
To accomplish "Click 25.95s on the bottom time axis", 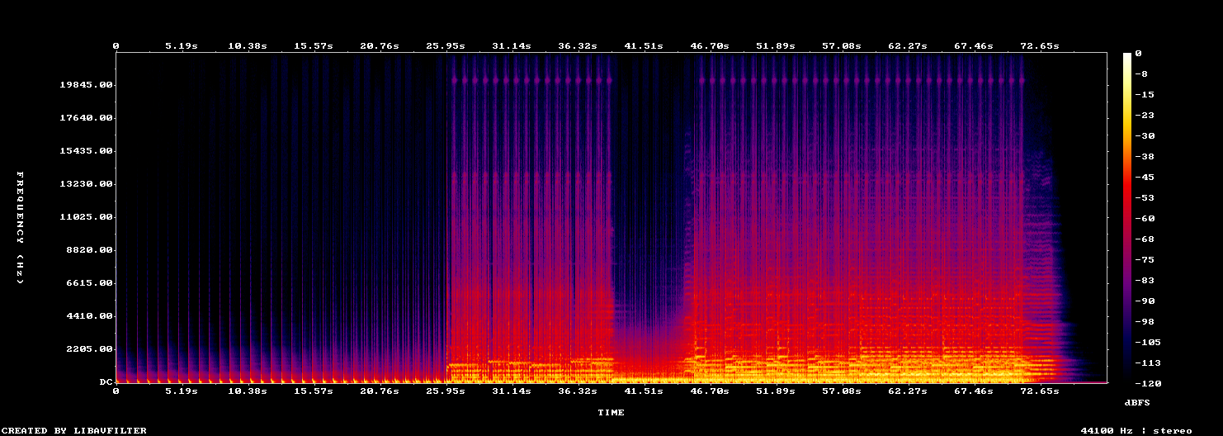I will [x=445, y=391].
